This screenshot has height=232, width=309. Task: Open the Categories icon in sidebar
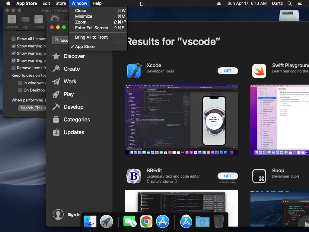click(x=56, y=120)
